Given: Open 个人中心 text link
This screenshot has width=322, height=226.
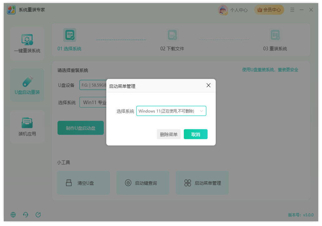Looking at the screenshot, I should coord(239,10).
